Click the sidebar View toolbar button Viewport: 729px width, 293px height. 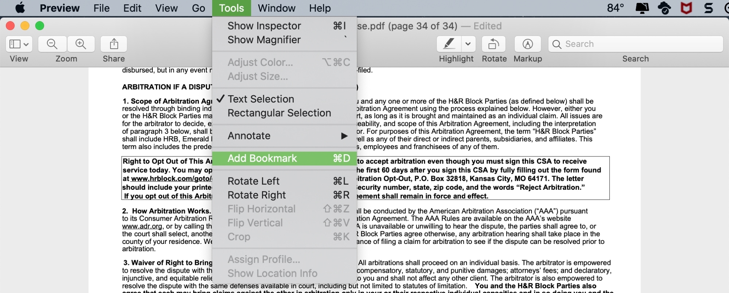point(19,44)
